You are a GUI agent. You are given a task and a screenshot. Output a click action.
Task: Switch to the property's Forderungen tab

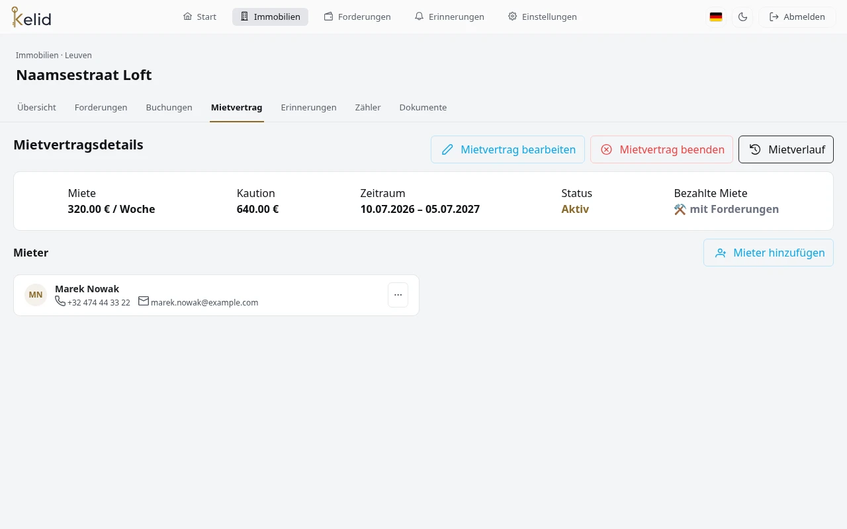pos(101,107)
